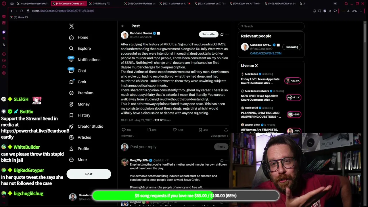Viewport: 368px width, 207px height.
Task: Click the Profile person icon
Action: 71,149
